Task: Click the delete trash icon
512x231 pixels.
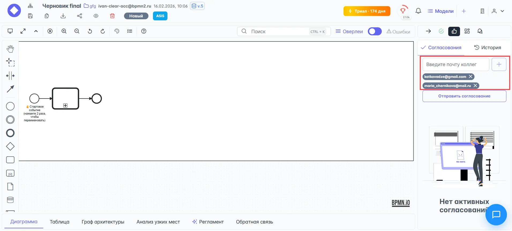Action: [112, 16]
